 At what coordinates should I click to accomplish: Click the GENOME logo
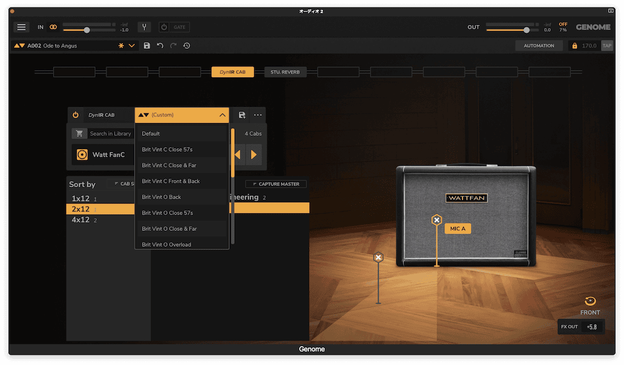click(593, 27)
